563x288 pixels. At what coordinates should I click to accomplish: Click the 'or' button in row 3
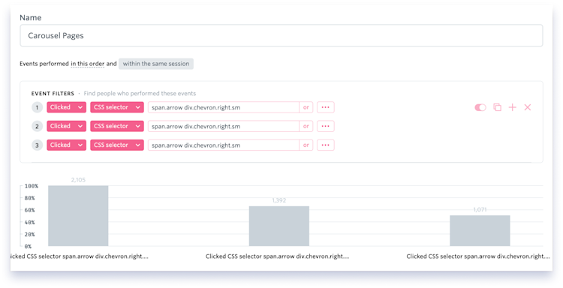pyautogui.click(x=306, y=145)
